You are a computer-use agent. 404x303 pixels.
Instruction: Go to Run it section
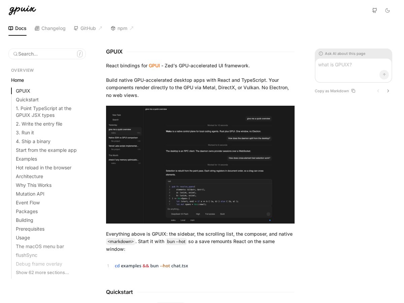(25, 133)
